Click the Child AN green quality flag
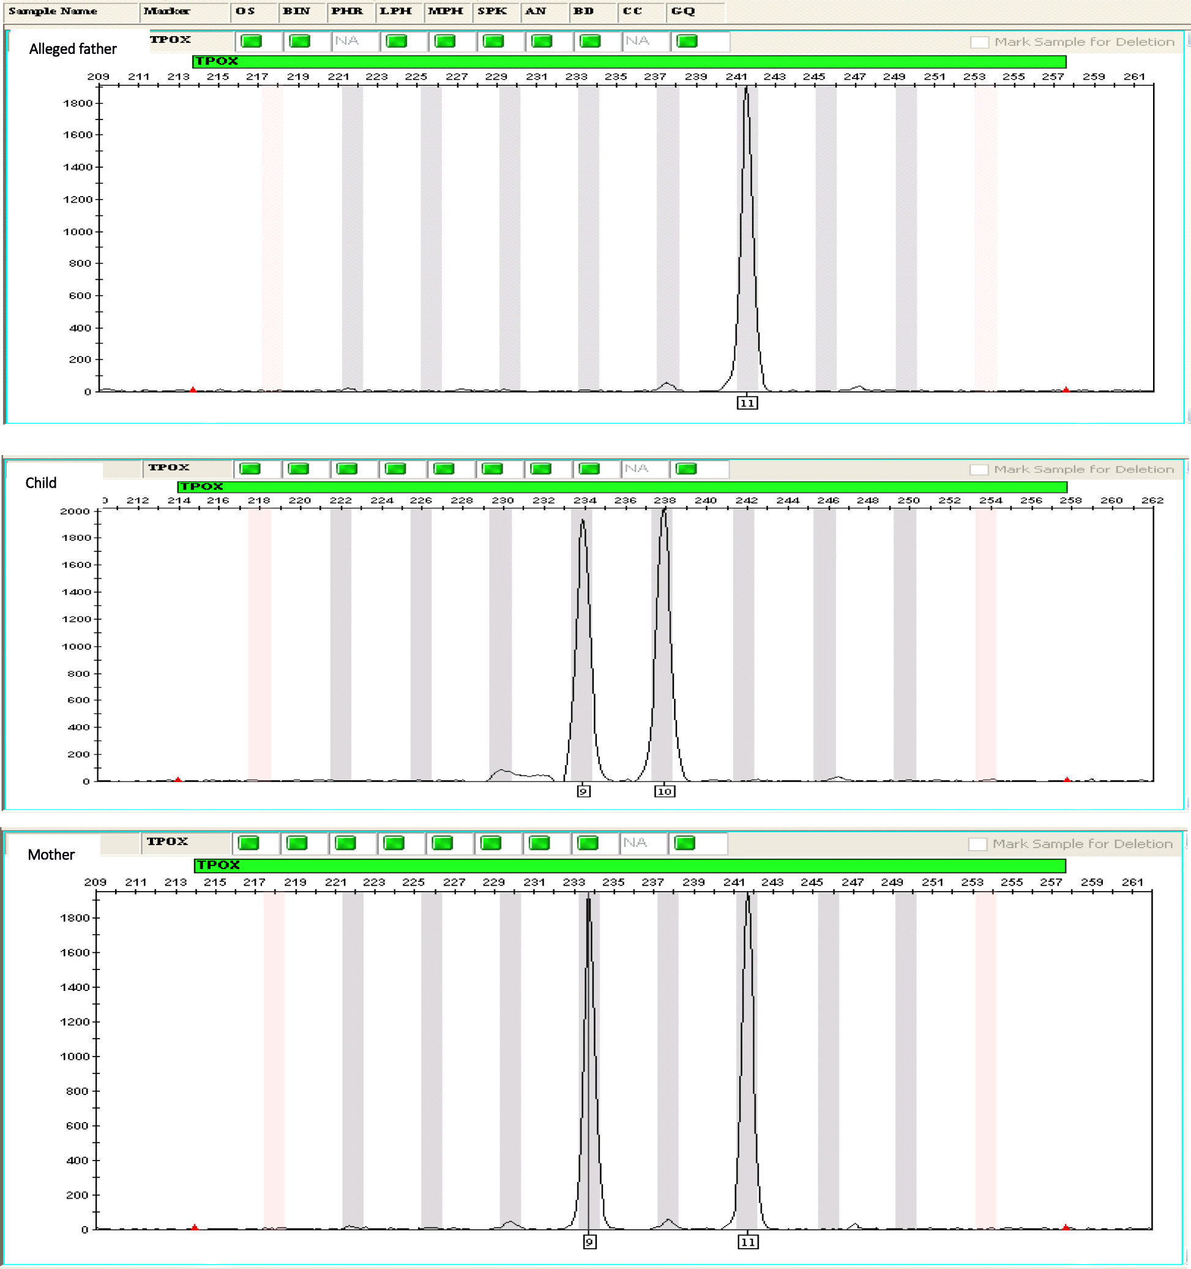Viewport: 1191px width, 1269px height. pos(541,469)
